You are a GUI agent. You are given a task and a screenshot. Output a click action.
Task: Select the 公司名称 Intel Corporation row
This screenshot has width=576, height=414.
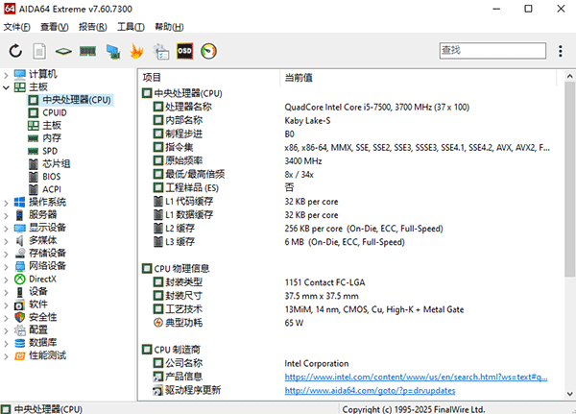pyautogui.click(x=351, y=363)
